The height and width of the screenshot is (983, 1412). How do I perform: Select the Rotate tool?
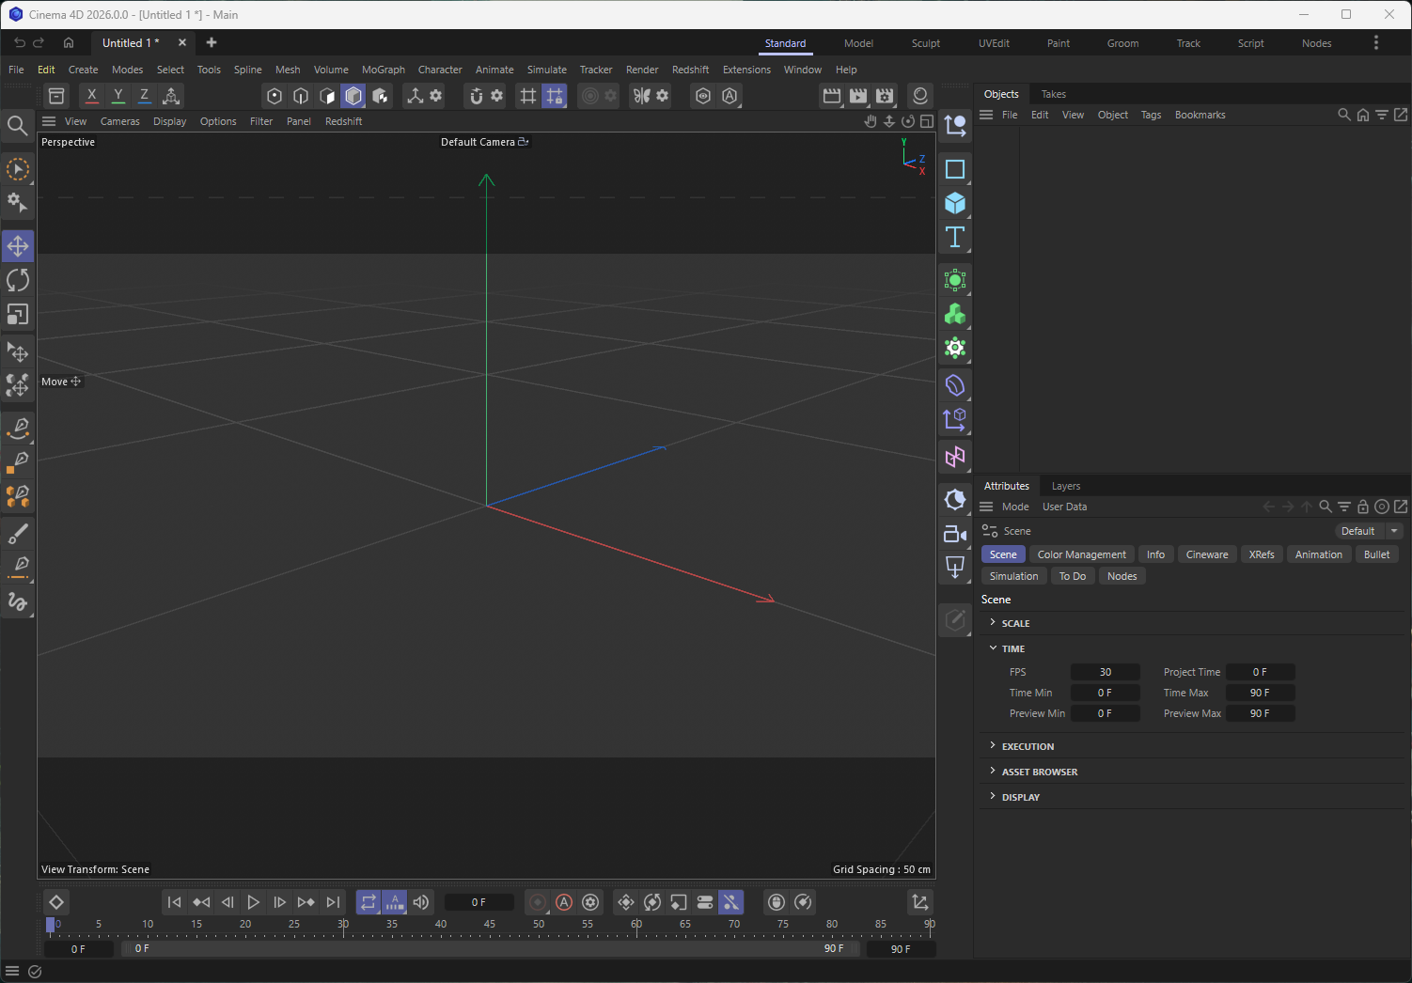(18, 280)
